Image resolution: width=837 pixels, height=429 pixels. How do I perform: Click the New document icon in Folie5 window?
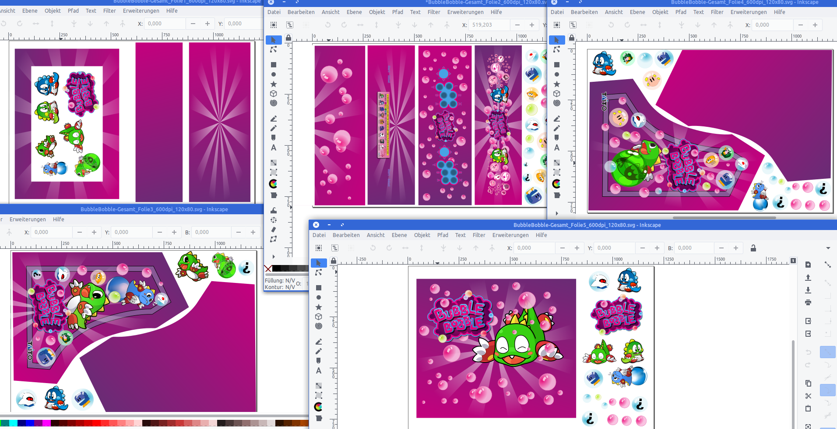(x=808, y=265)
